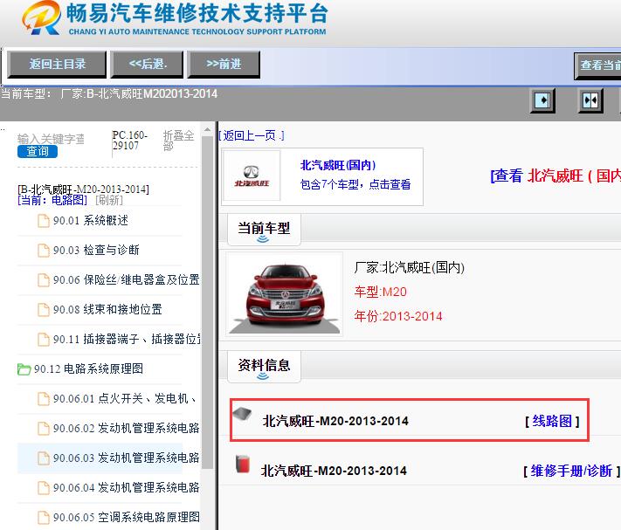Click the 北汽威旺 brand logo thumbnail
This screenshot has height=530, width=621.
click(x=252, y=176)
